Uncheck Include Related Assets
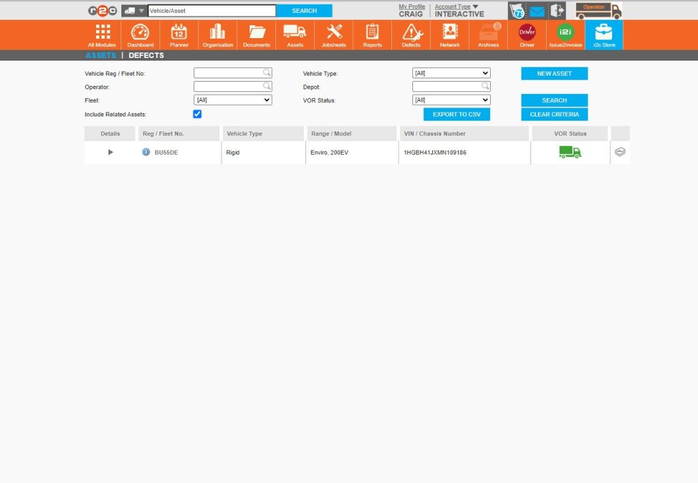Image resolution: width=698 pixels, height=483 pixels. click(x=197, y=114)
